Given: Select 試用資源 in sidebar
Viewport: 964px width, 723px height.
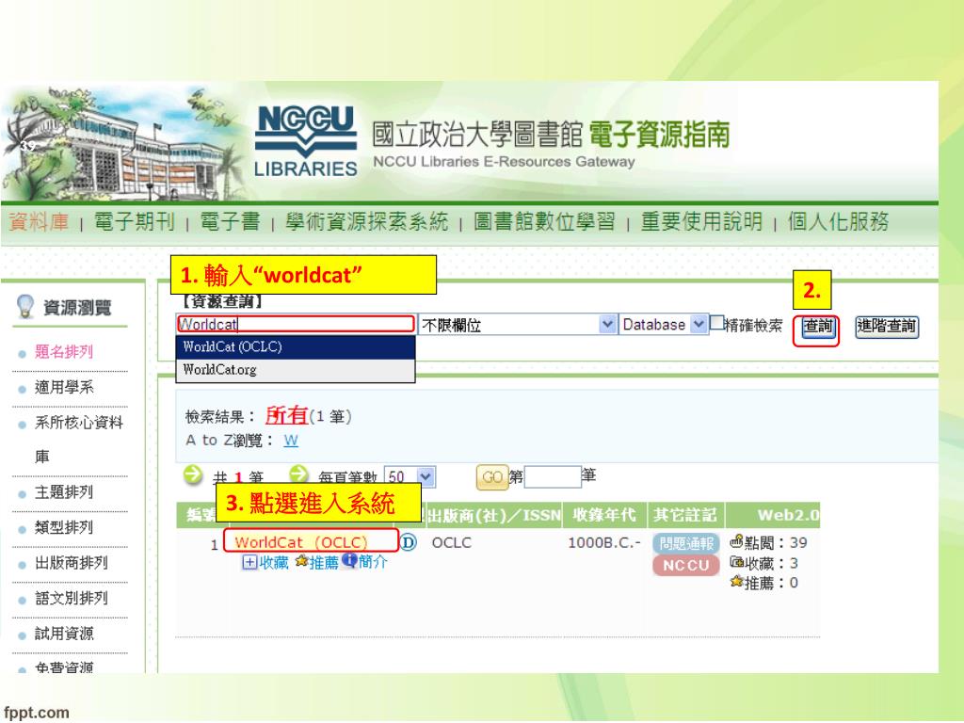Looking at the screenshot, I should tap(64, 634).
